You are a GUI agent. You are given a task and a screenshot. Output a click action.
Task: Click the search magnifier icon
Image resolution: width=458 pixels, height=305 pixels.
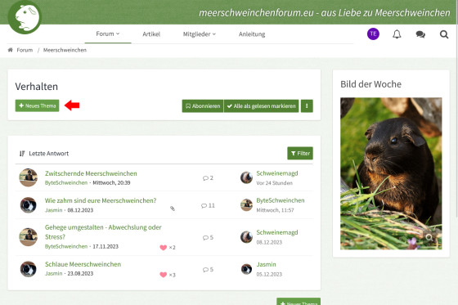[444, 34]
